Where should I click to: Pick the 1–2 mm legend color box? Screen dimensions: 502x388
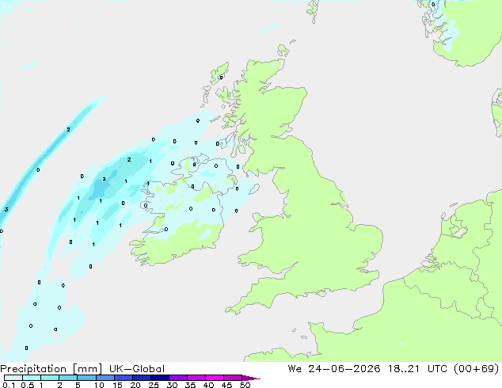pos(50,378)
